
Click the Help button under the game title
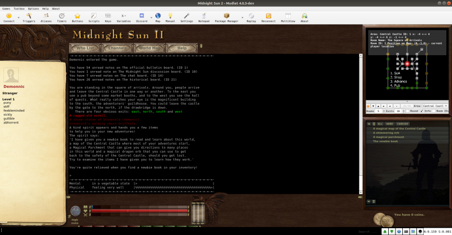182,48
